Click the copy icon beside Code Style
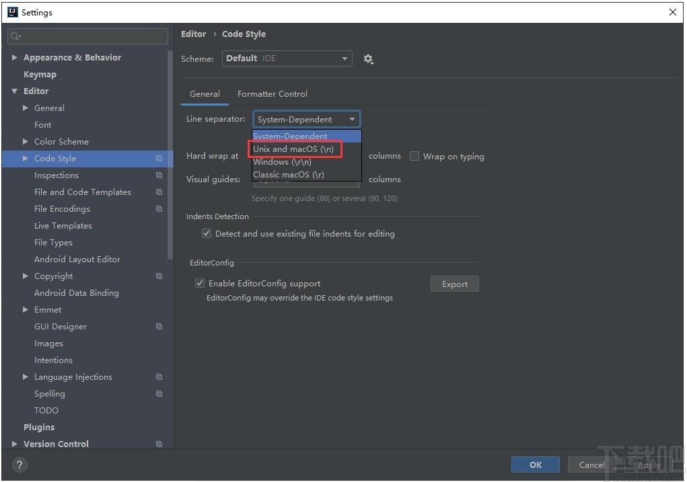The image size is (687, 482). point(159,159)
